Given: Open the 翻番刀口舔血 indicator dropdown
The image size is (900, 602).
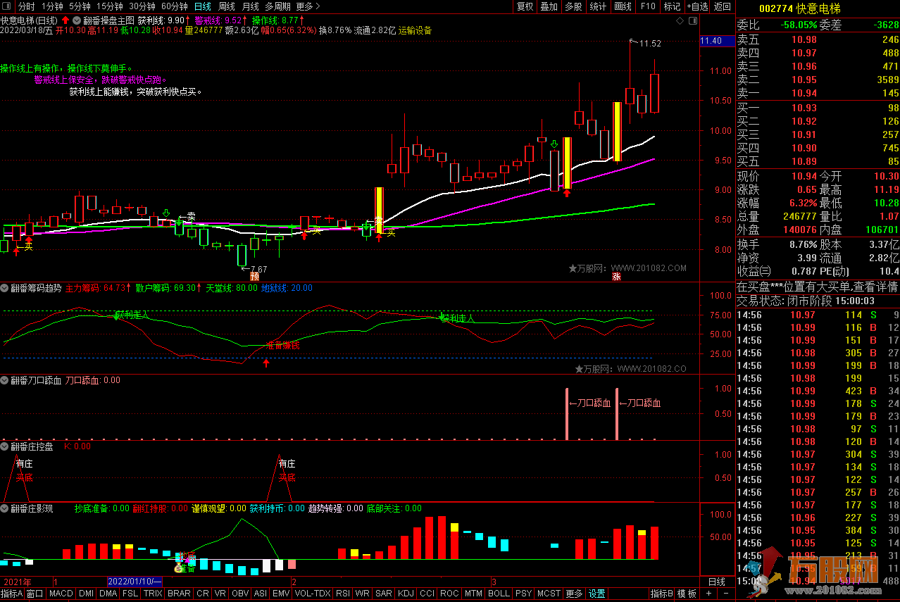Looking at the screenshot, I should [5, 380].
